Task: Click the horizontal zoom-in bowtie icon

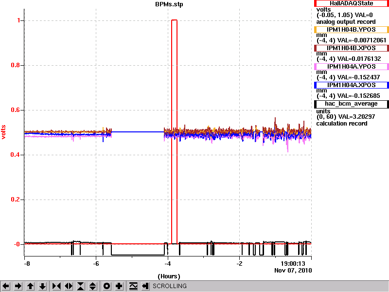Action: point(56,286)
